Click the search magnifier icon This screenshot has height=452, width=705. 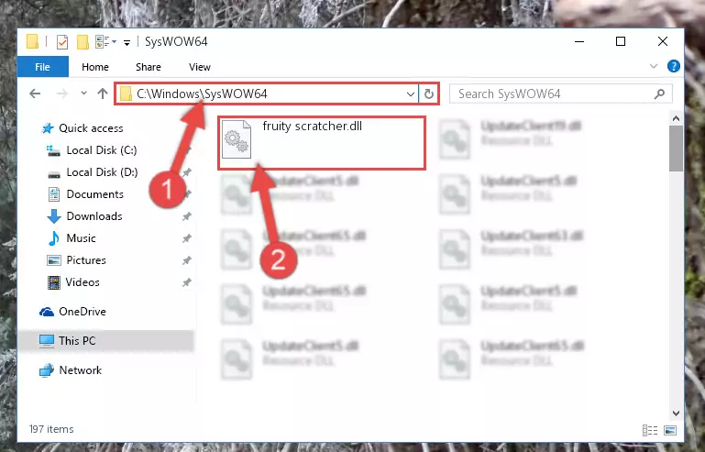[x=659, y=94]
